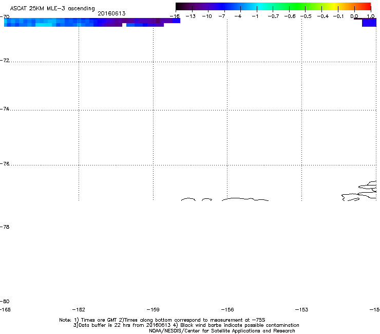Click the 'ASCAT 25KM MLE-3 ascending' title
The height and width of the screenshot is (334, 380).
(x=52, y=9)
